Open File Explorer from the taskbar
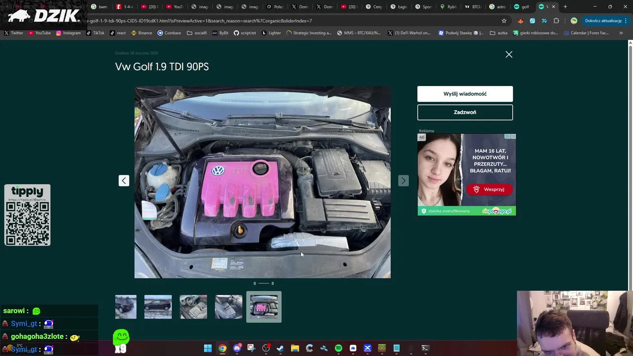This screenshot has width=633, height=356. (x=295, y=348)
